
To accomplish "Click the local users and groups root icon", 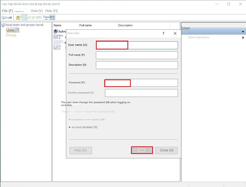I will coord(3,25).
